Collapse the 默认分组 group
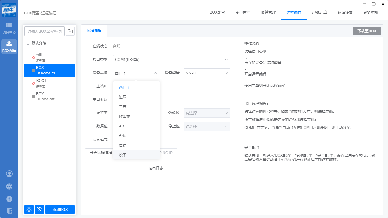Image resolution: width=388 pixels, height=218 pixels. (x=28, y=44)
